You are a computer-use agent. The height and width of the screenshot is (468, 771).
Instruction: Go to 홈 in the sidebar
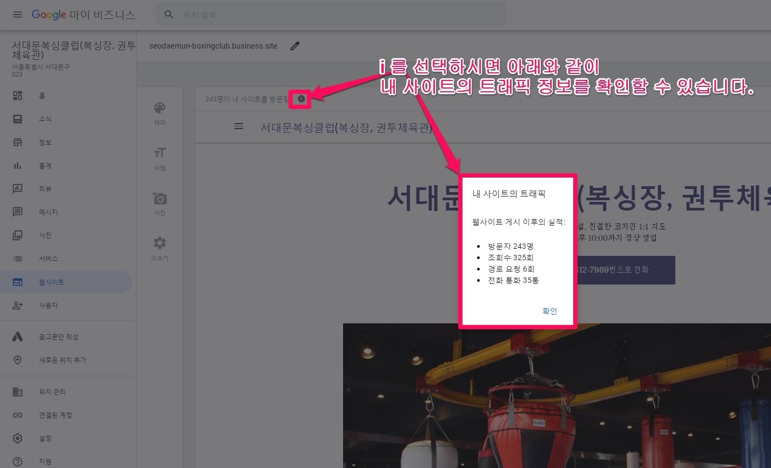(42, 96)
